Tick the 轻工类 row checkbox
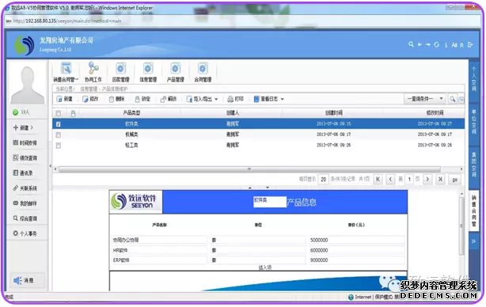This screenshot has width=486, height=307. (59, 146)
